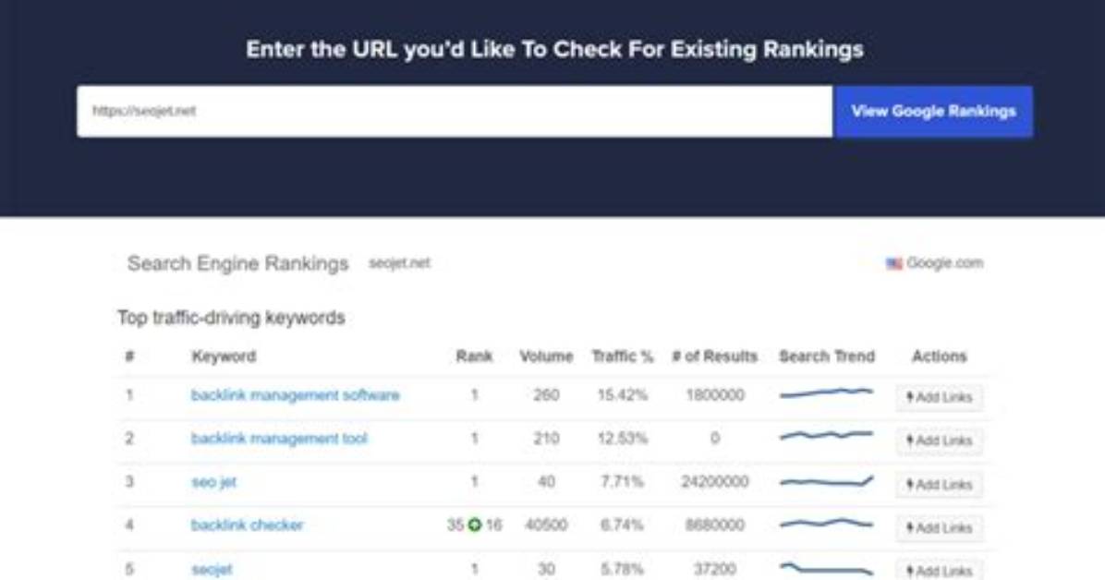The image size is (1105, 580).
Task: Click the Search Engine Rankings heading
Action: [x=238, y=263]
